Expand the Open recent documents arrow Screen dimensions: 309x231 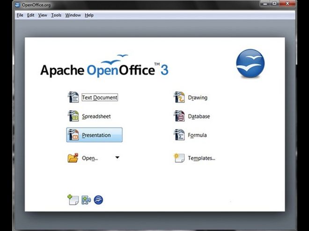(x=117, y=157)
